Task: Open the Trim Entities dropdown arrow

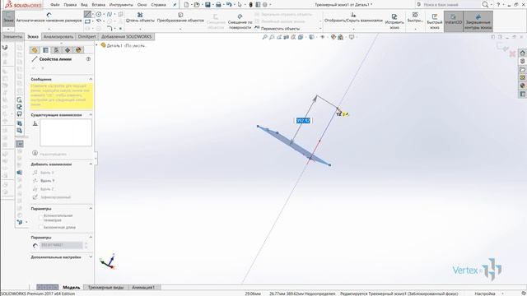Action: pos(140,29)
